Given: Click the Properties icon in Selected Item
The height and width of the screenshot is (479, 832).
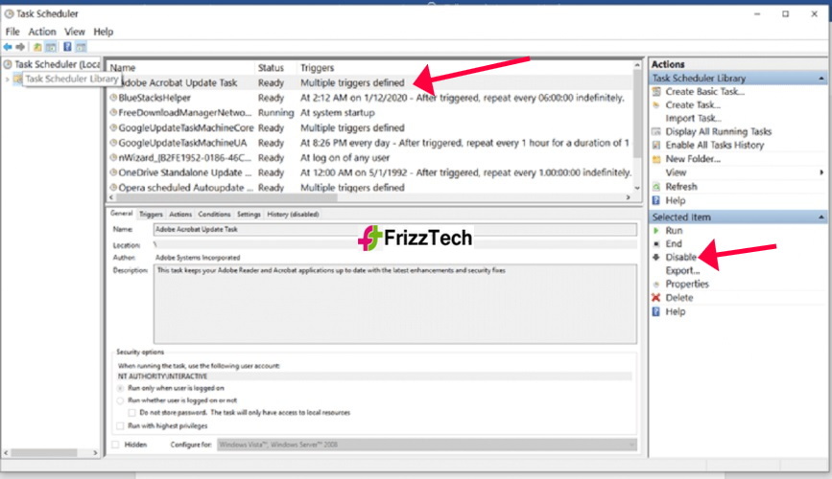Looking at the screenshot, I should tap(656, 284).
